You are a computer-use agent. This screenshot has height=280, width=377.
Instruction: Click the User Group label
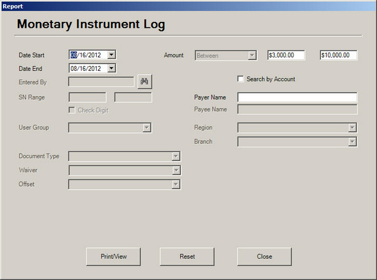click(34, 128)
